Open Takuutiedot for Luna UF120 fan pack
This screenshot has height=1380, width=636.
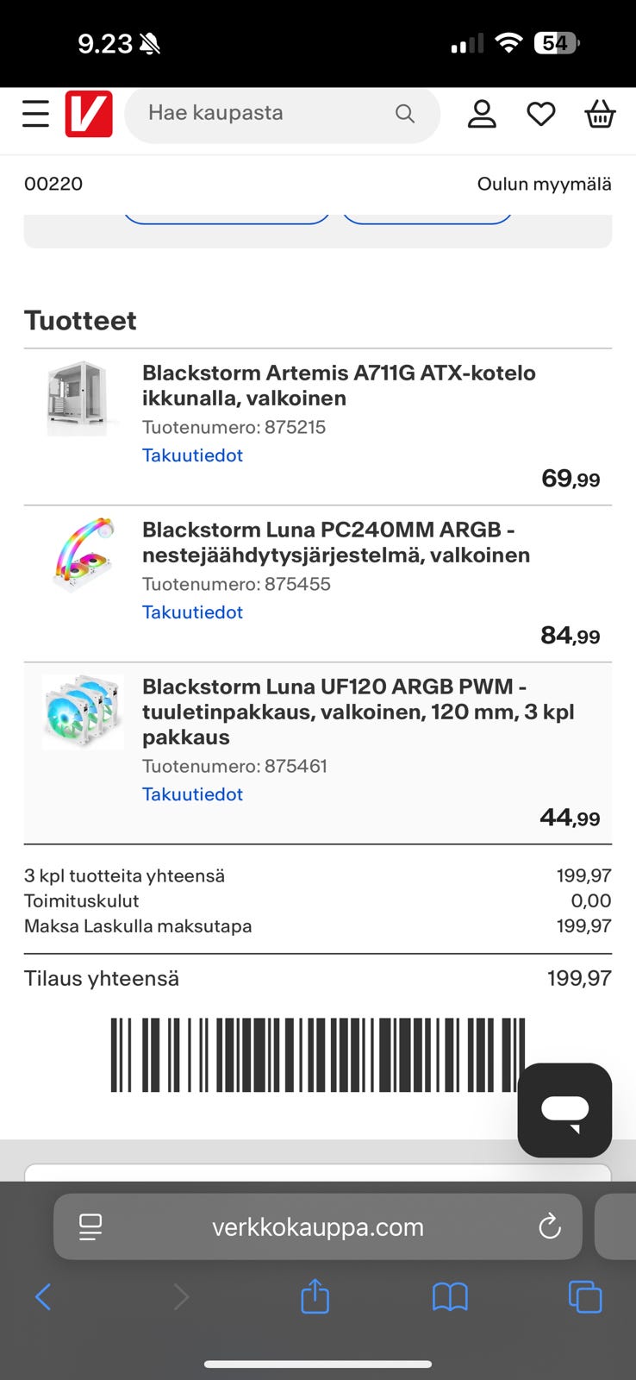[x=192, y=794]
